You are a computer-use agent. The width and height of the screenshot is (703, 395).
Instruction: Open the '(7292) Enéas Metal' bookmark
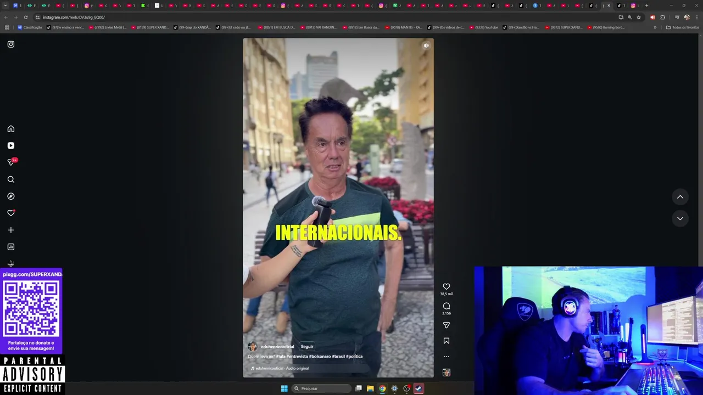(108, 27)
